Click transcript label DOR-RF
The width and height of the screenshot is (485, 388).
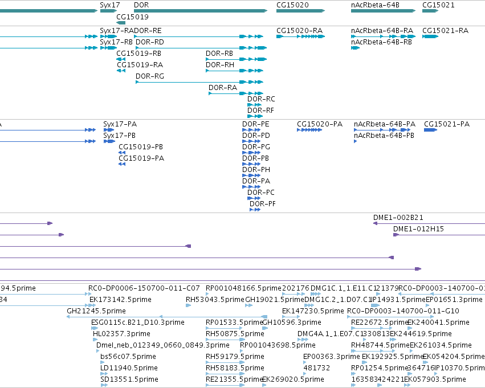(260, 111)
